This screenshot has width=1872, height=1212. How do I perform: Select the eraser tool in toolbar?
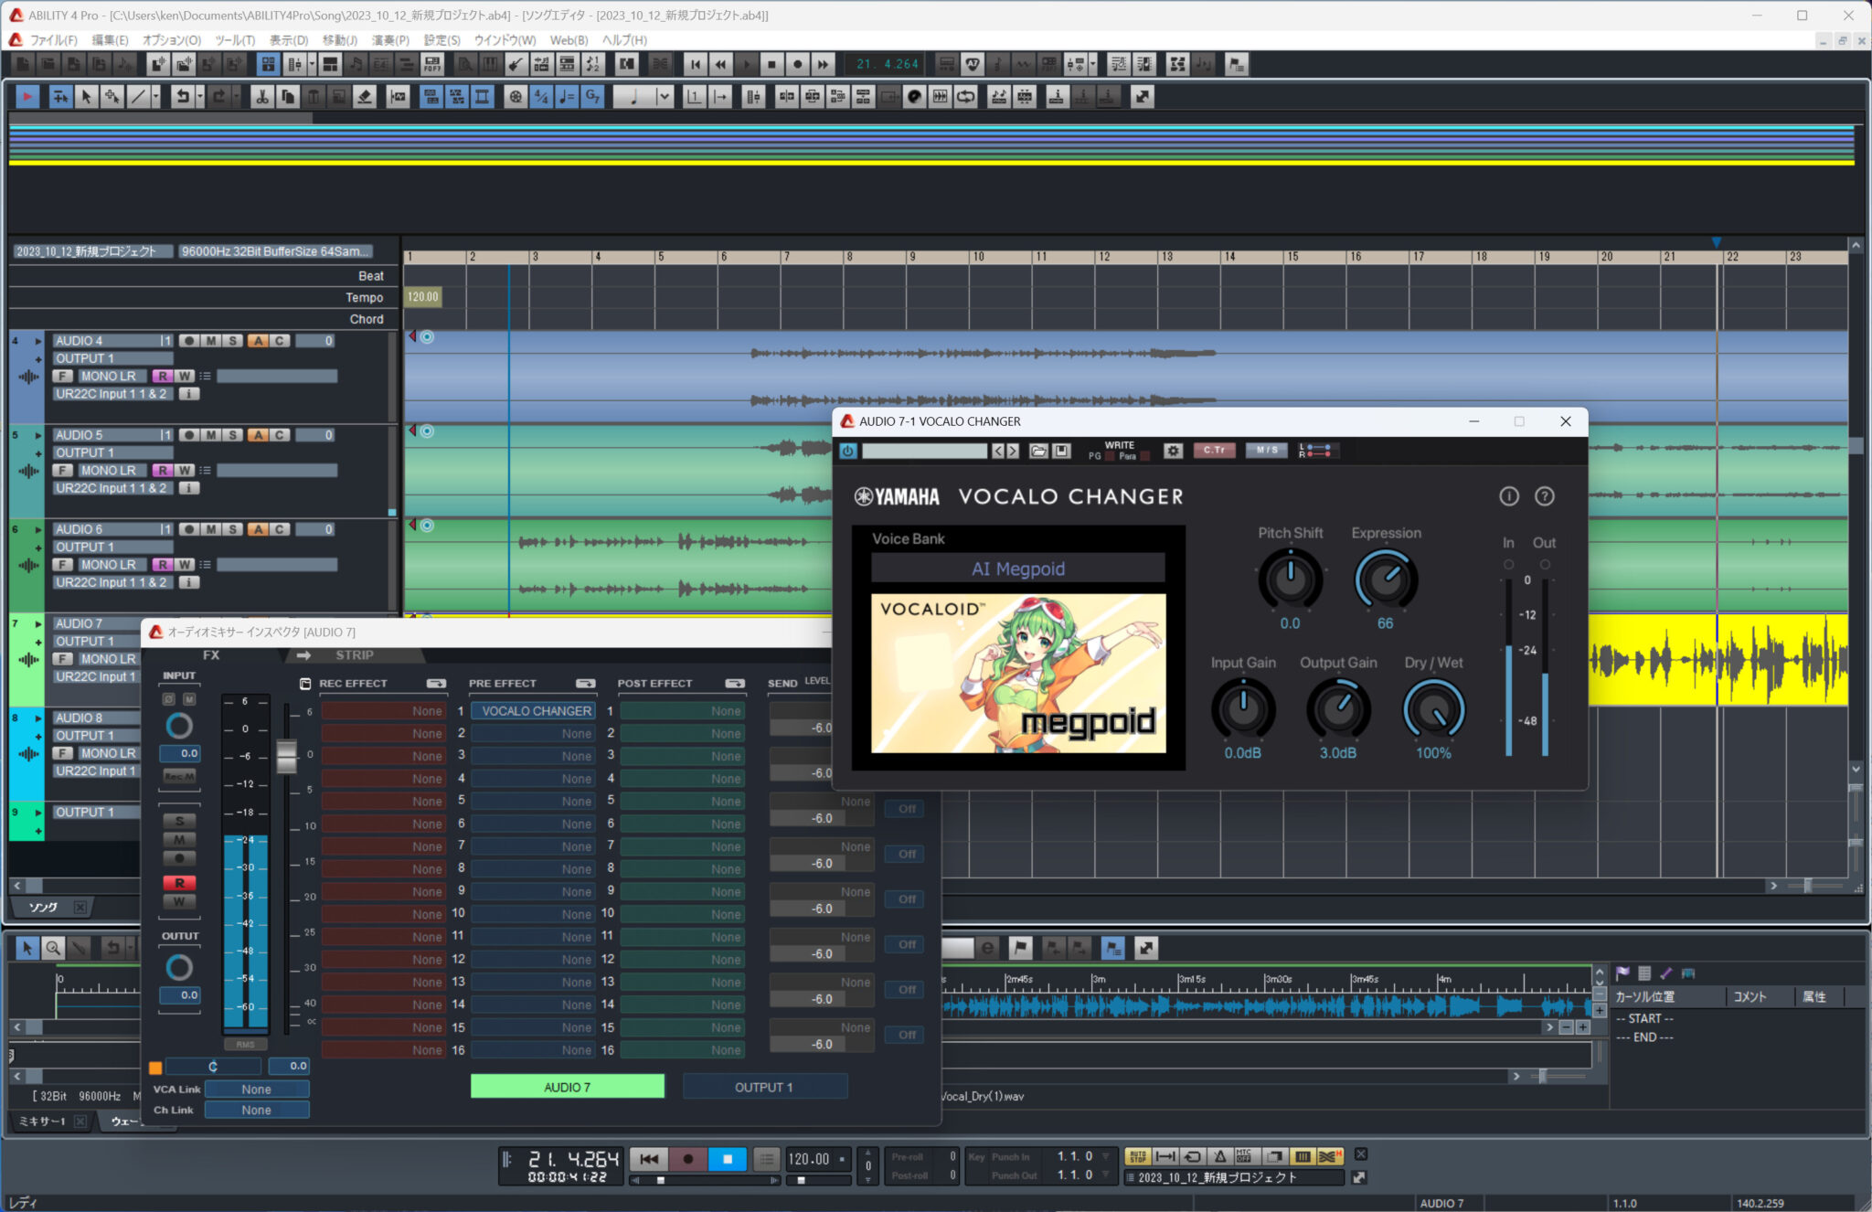[365, 97]
